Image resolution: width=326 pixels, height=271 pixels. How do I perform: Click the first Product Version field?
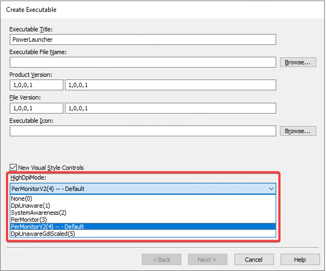click(36, 85)
